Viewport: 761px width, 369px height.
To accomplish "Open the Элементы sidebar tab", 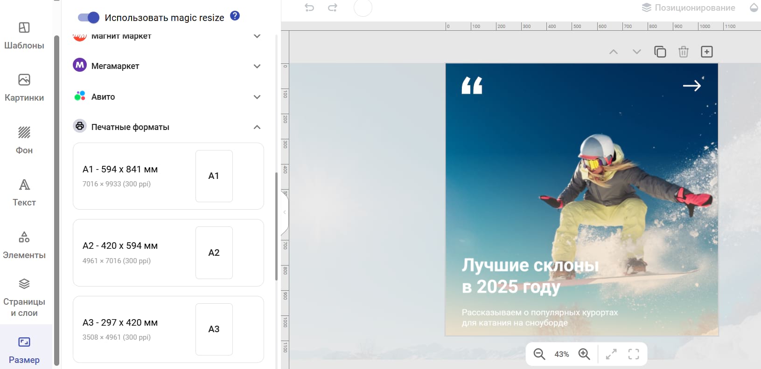I will (24, 245).
